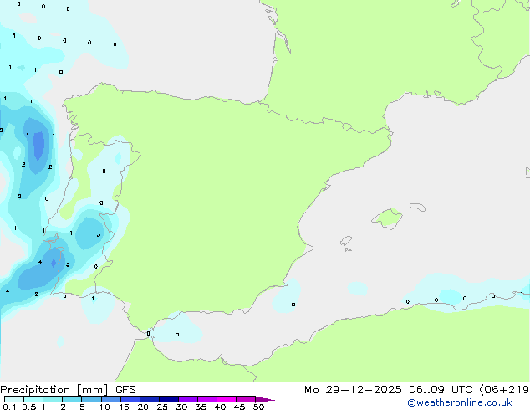Click the legend swatch between 45 and 50
The width and height of the screenshot is (530, 410).
246,399
